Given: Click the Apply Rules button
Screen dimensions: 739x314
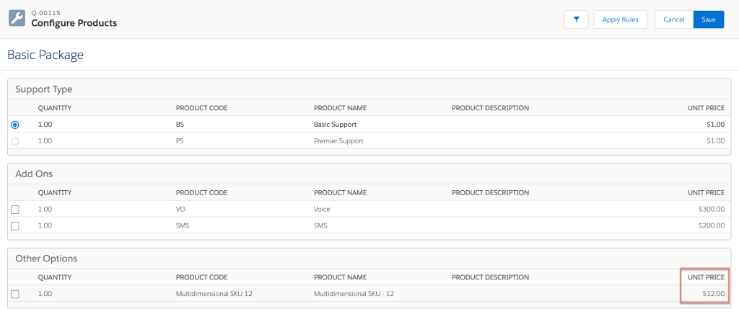Looking at the screenshot, I should [x=620, y=19].
